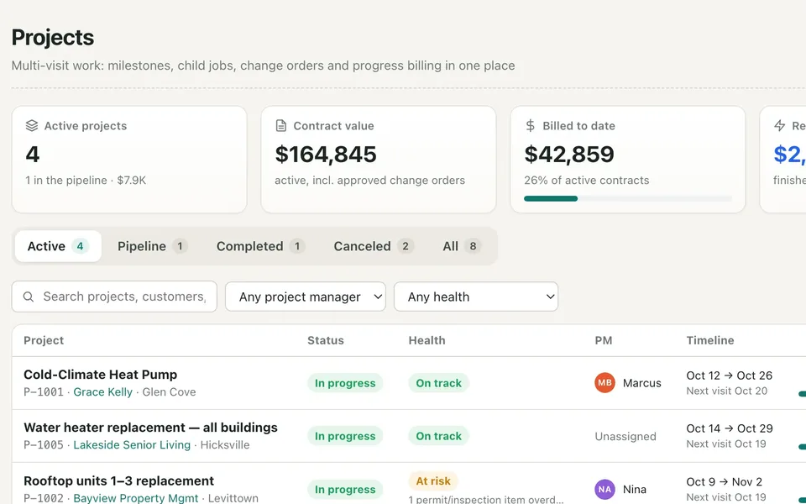This screenshot has height=504, width=806.
Task: Click the Status column header
Action: [326, 340]
